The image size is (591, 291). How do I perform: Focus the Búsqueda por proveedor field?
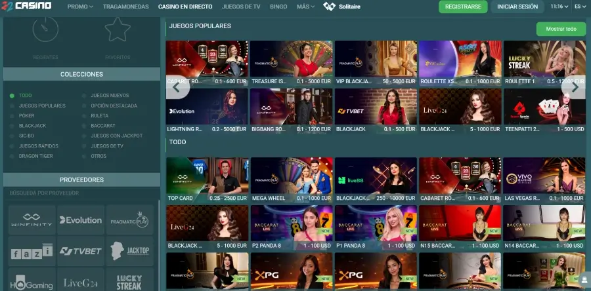coord(81,193)
